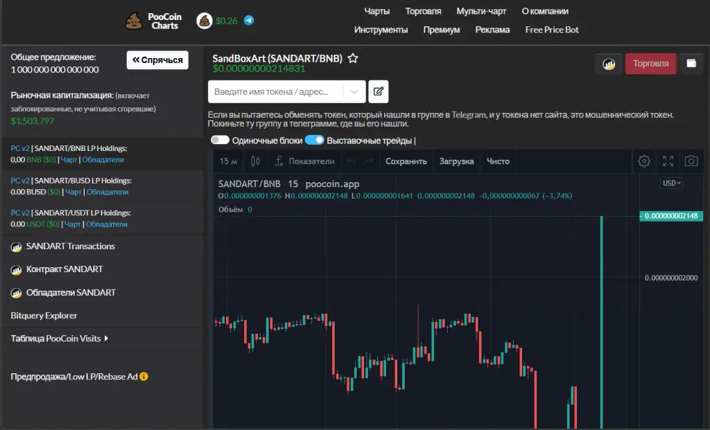710x430 pixels.
Task: Open the USD currency dropdown
Action: [x=671, y=183]
